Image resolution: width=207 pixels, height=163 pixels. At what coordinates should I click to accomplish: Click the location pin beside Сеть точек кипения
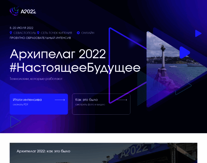tap(38, 33)
